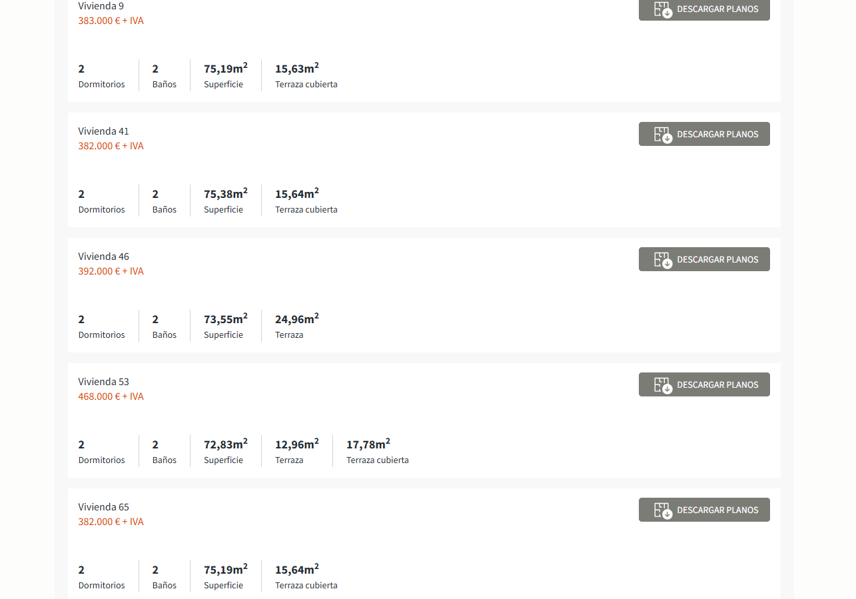
Task: Download plans via Vivienda 41 'Descargar Planos' label
Action: point(717,135)
